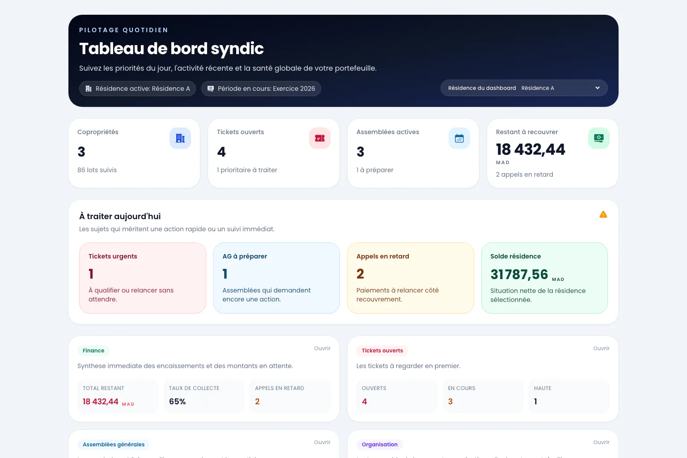687x458 pixels.
Task: Click the TAUX DE COLLECTE 65% tile
Action: (x=204, y=396)
